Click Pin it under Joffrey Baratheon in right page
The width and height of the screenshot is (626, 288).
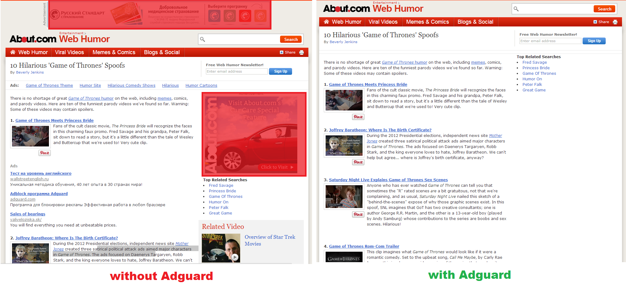pos(358,162)
